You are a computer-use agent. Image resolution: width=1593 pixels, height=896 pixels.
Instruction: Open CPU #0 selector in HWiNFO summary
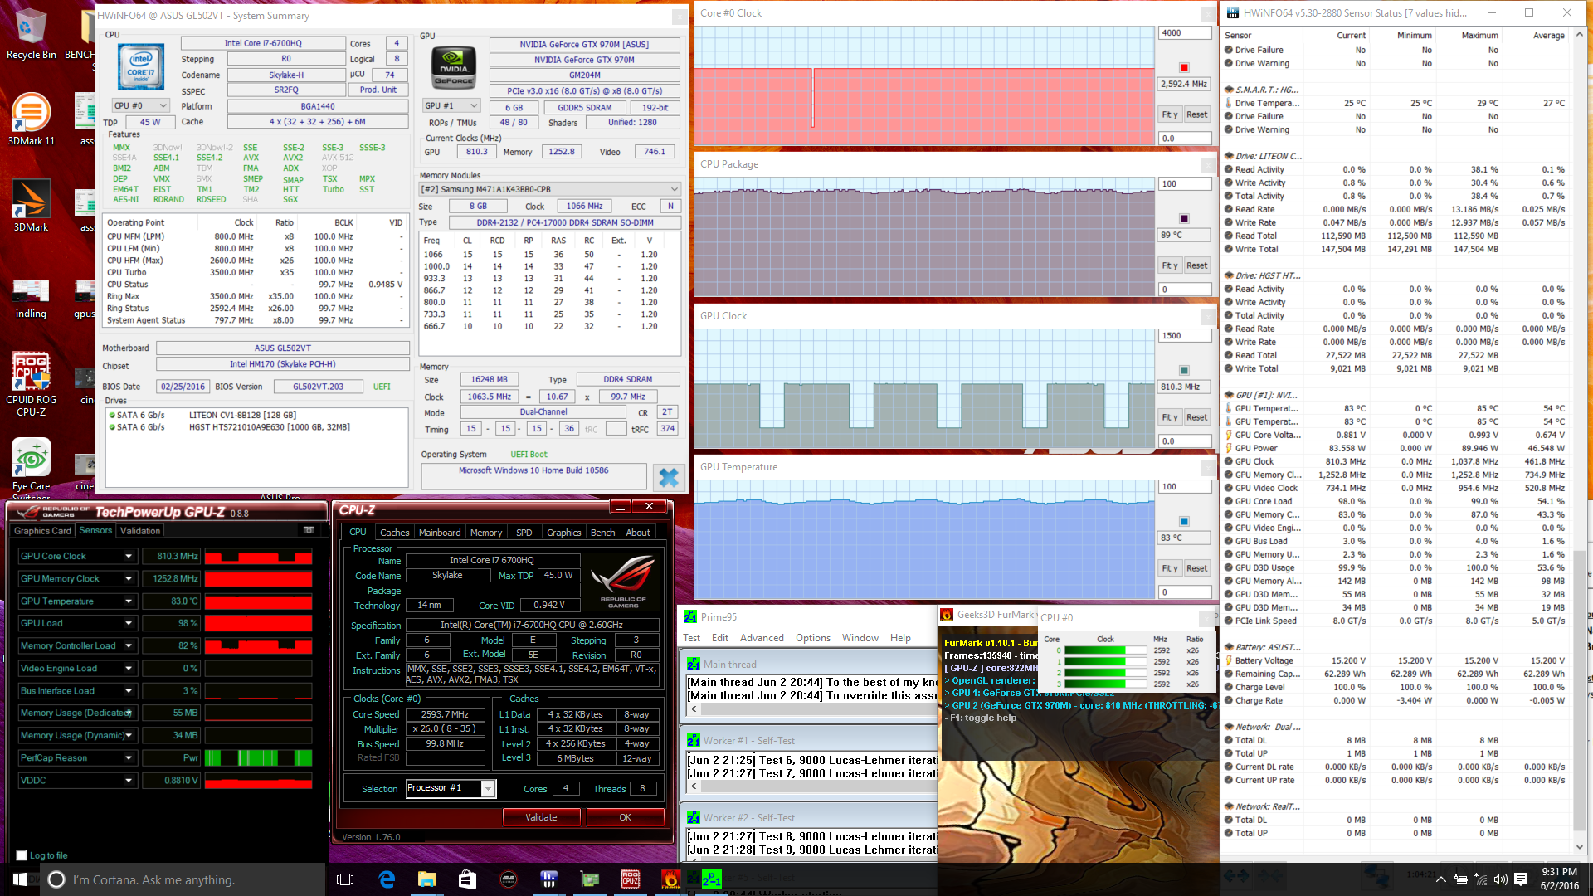(x=141, y=105)
